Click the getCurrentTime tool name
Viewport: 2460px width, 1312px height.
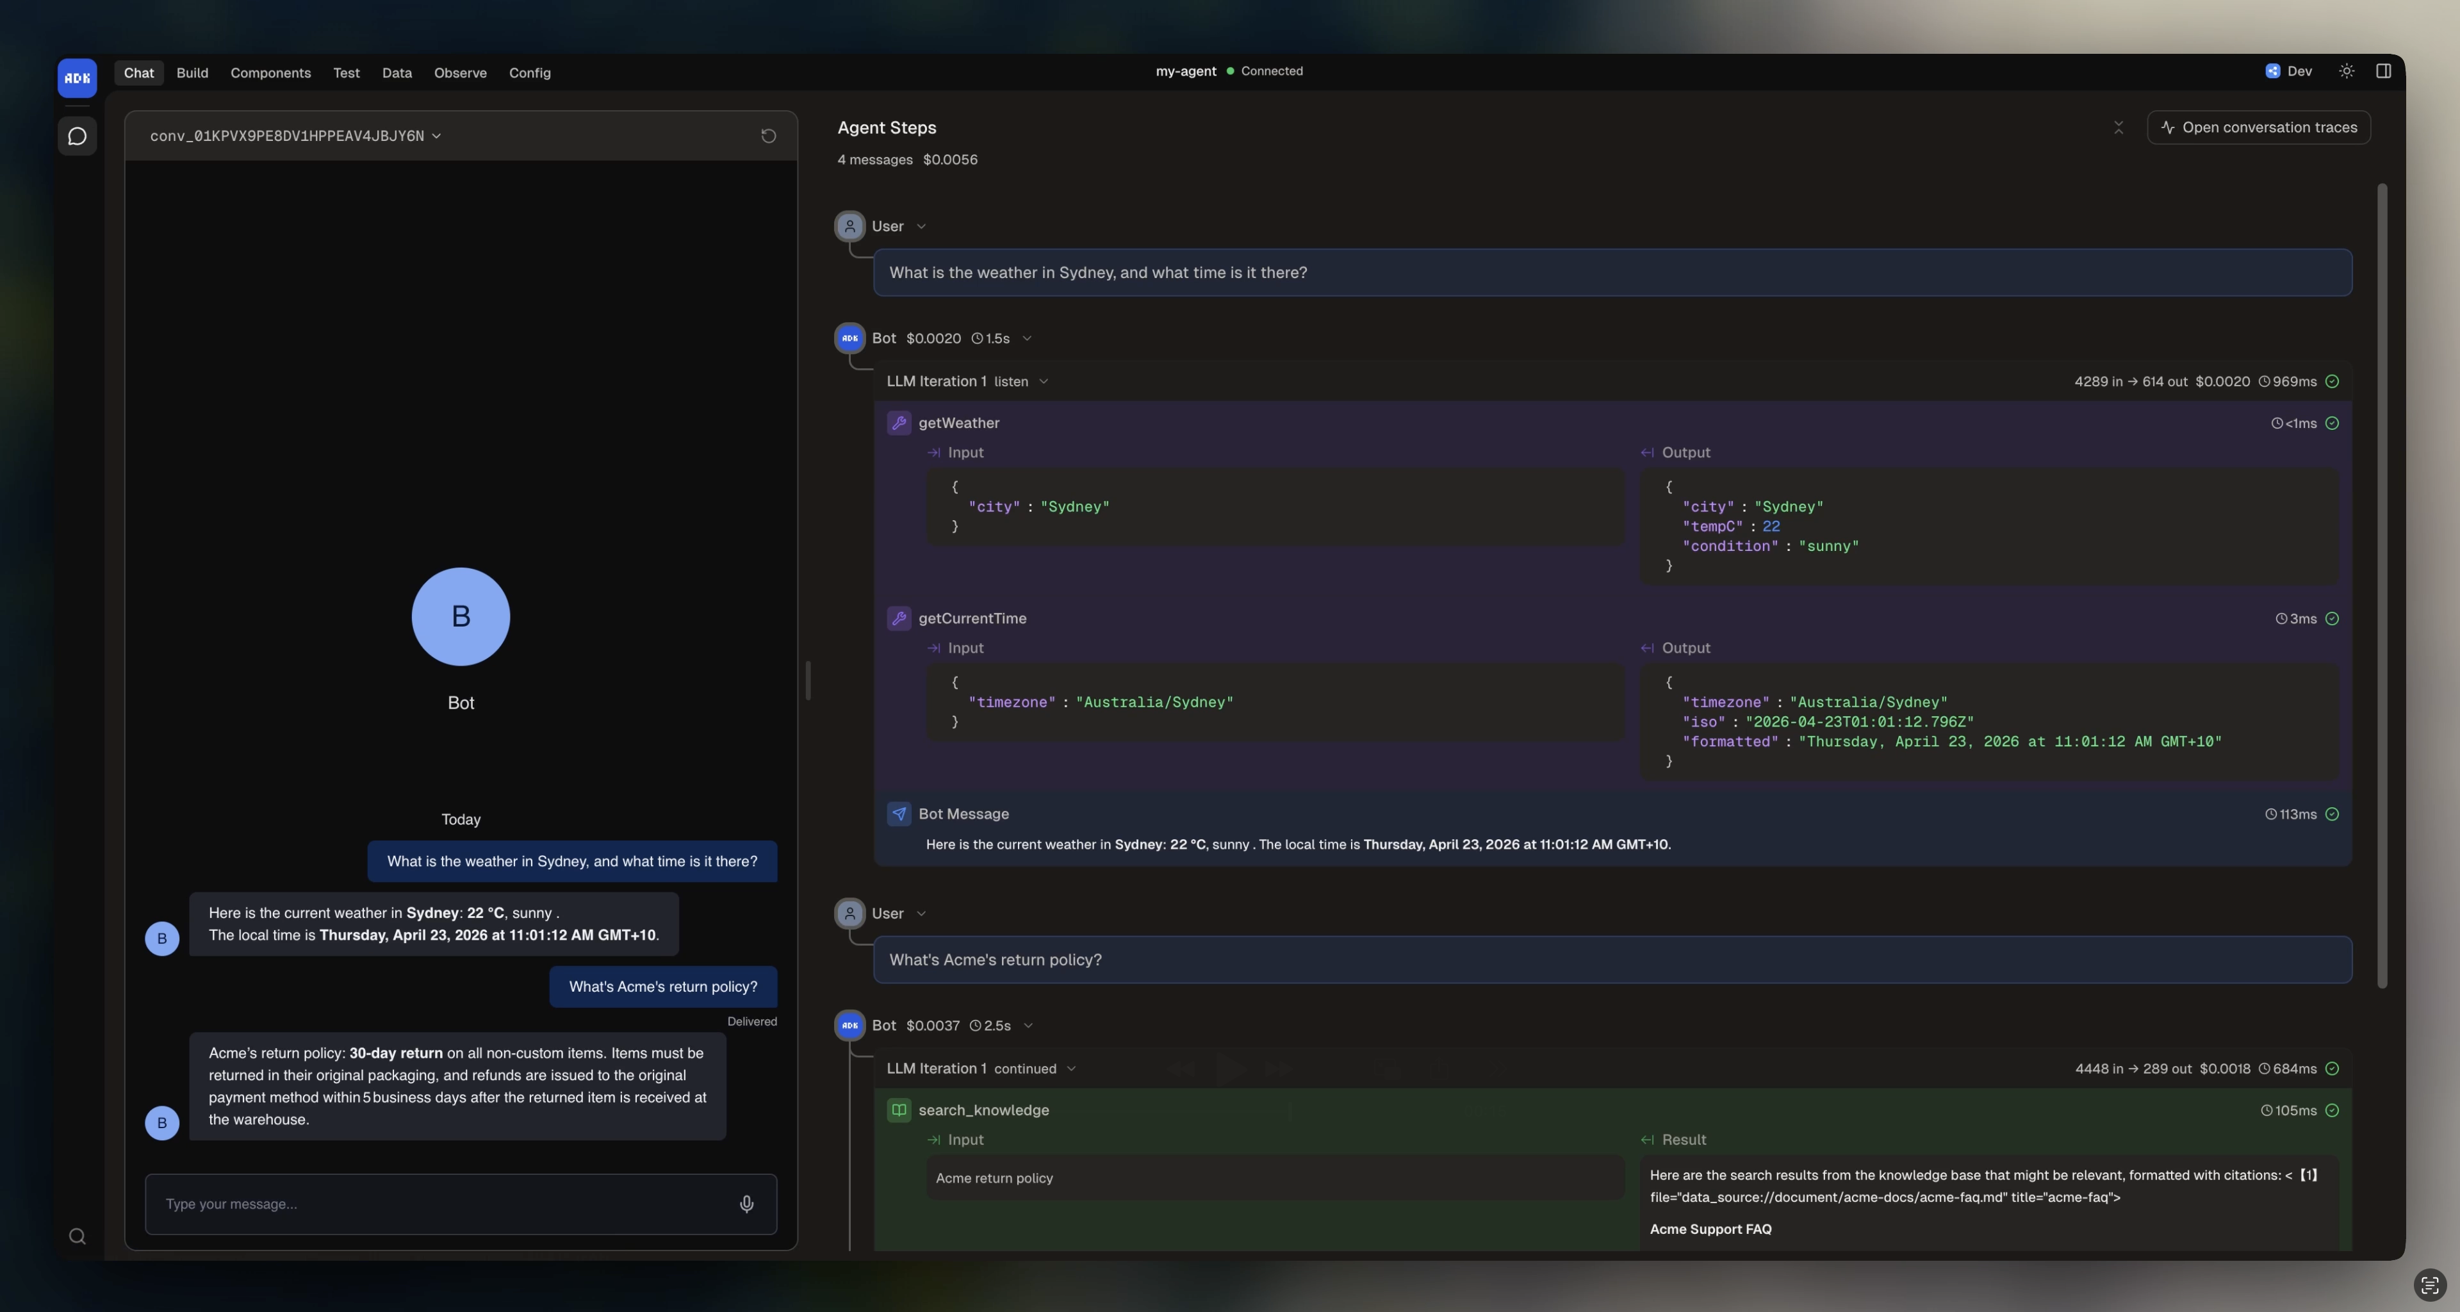point(972,619)
